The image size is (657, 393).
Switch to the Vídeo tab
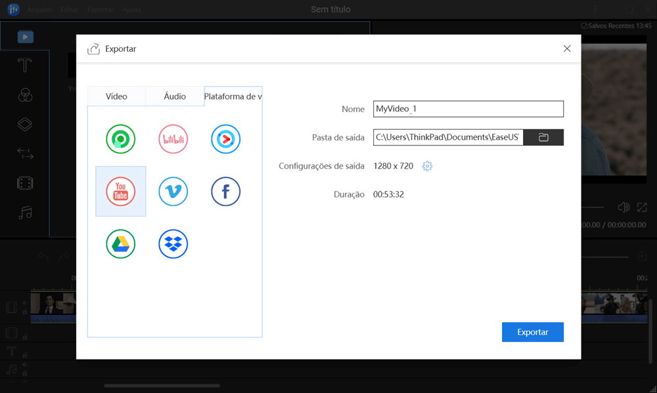pyautogui.click(x=116, y=96)
